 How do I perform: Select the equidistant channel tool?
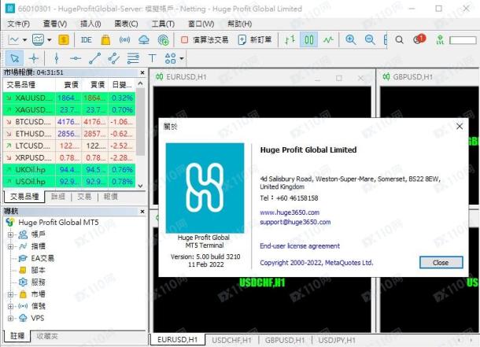pyautogui.click(x=113, y=58)
